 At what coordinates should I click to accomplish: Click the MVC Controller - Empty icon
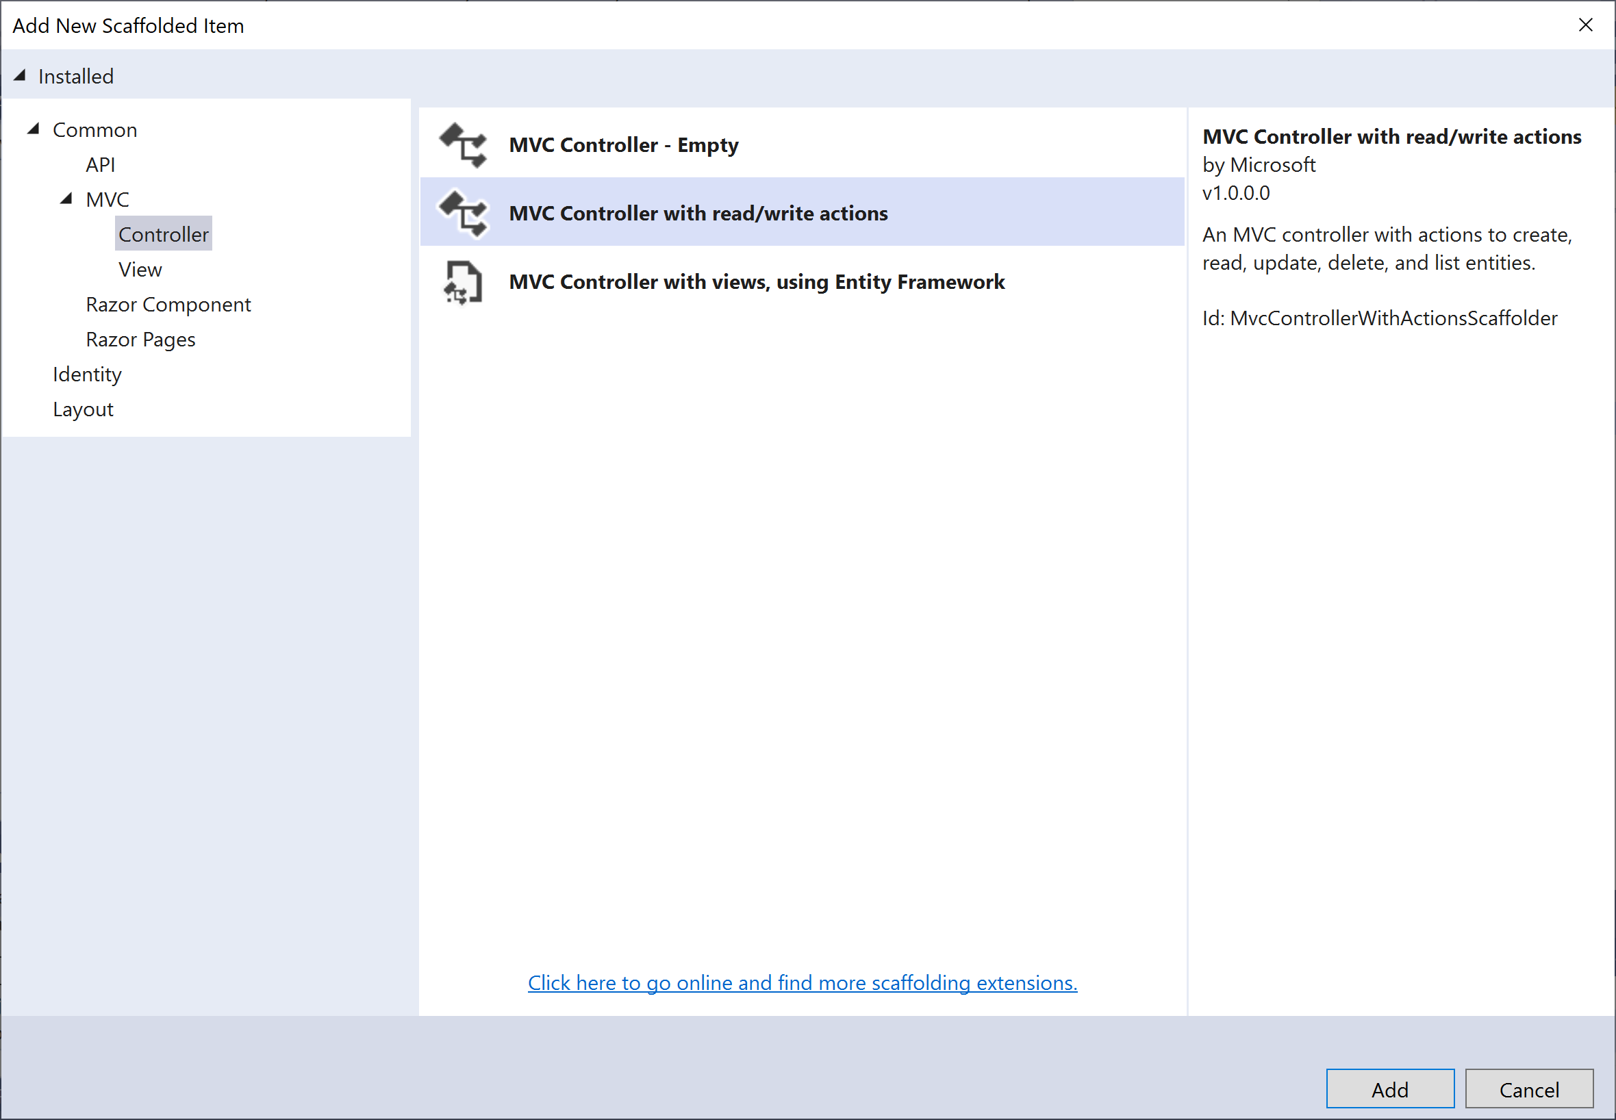pyautogui.click(x=463, y=145)
